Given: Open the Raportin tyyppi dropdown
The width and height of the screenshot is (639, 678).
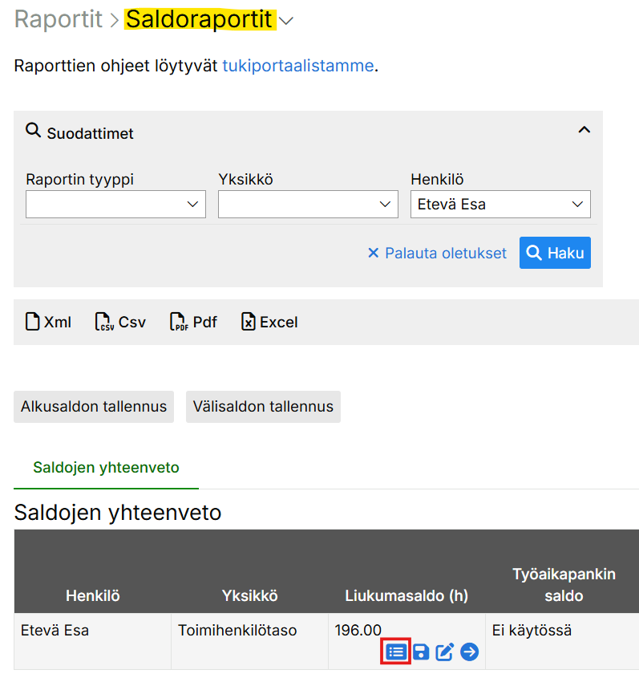Looking at the screenshot, I should pos(115,205).
